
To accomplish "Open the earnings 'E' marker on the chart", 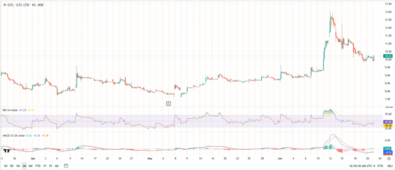I will coord(168,103).
